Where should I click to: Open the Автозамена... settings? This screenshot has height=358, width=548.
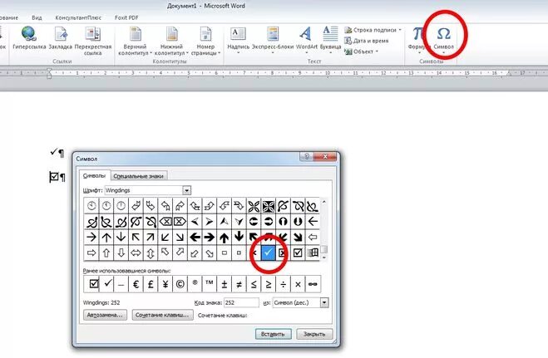tap(106, 315)
